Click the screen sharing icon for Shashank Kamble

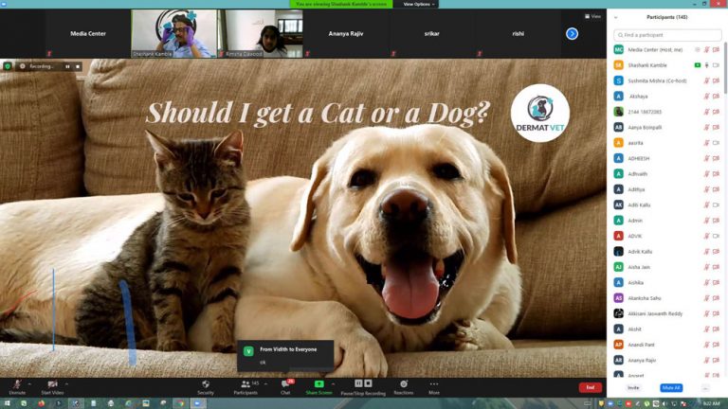coord(698,65)
